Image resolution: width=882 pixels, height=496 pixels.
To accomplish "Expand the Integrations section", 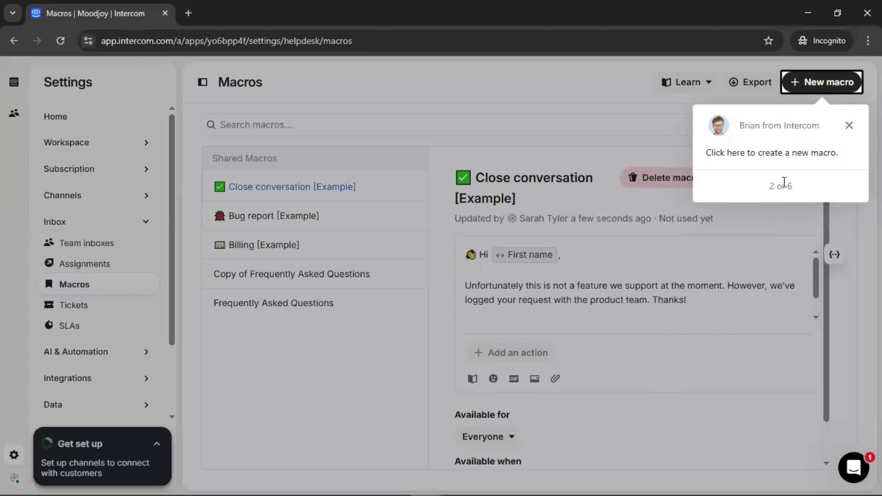I will tap(96, 378).
